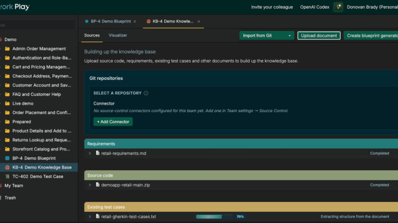
Task: Select the Sources tab
Action: click(x=92, y=35)
